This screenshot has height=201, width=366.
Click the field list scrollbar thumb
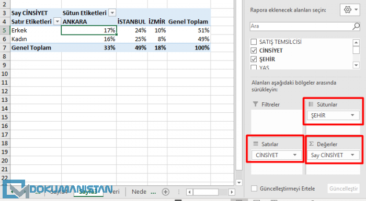point(356,50)
